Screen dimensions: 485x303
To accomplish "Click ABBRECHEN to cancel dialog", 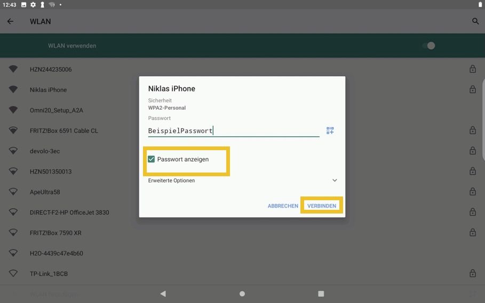I will [x=283, y=206].
